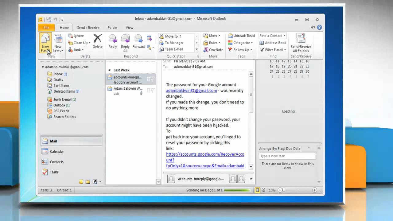Collapse adambaldwin81@gmail.com account tree

42,67
